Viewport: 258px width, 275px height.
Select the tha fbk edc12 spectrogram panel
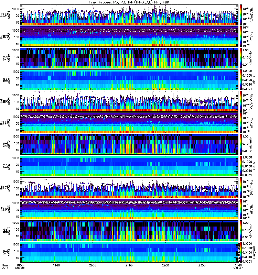click(129, 58)
